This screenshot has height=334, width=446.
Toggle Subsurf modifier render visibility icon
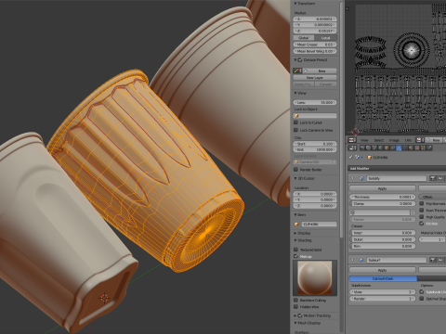point(433,260)
